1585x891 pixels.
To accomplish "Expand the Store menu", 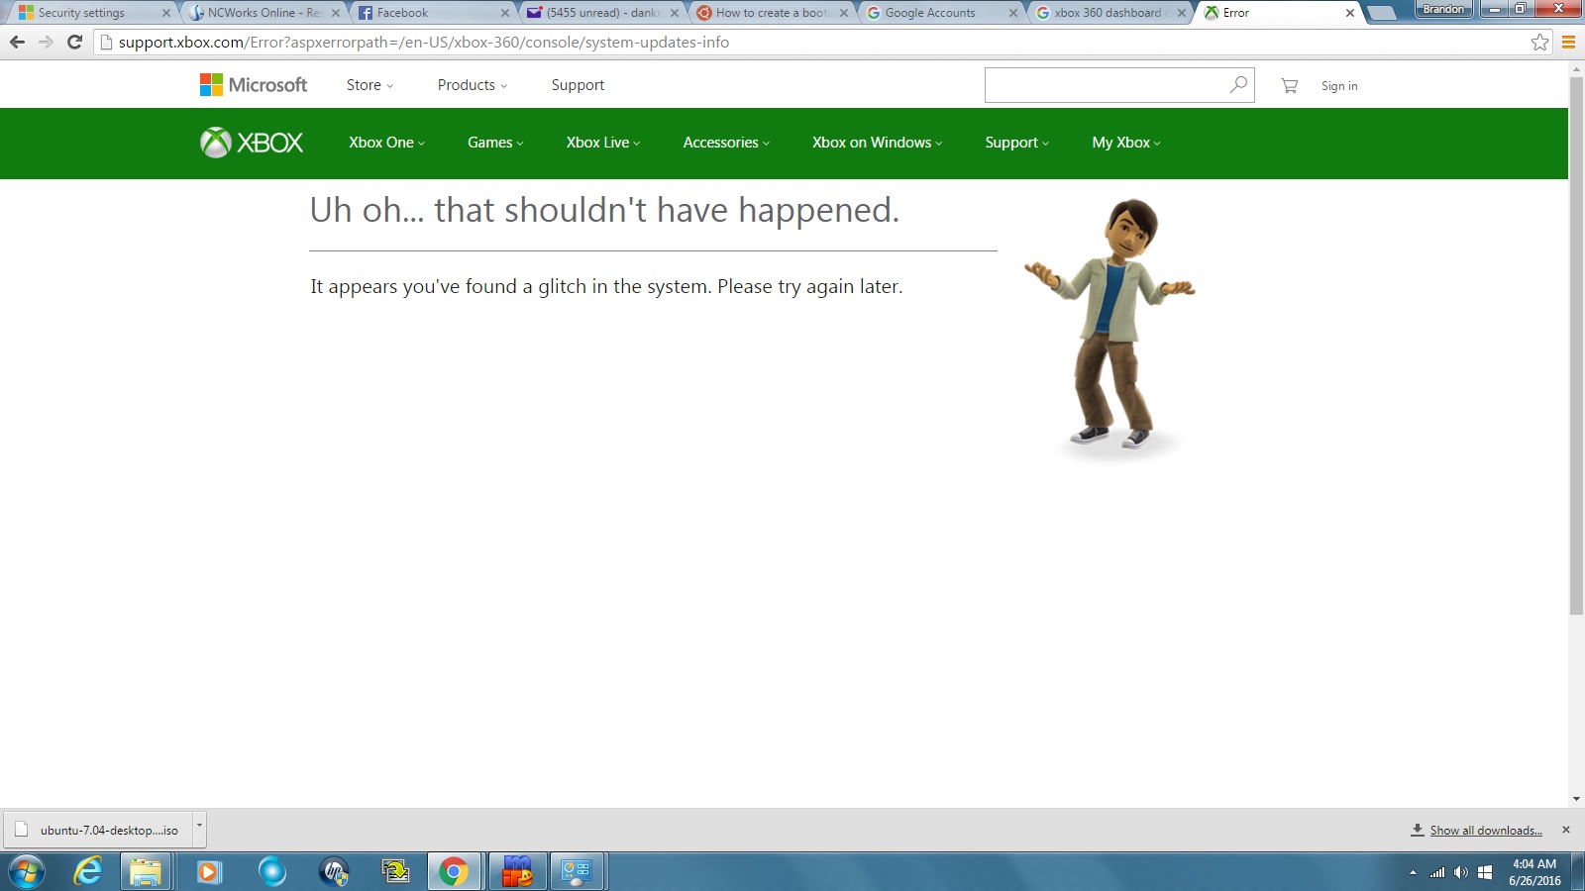I will [x=370, y=85].
